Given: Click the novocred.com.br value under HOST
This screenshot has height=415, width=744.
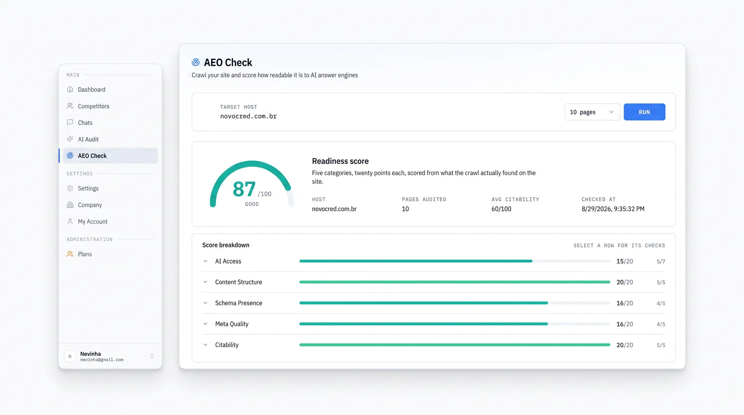Looking at the screenshot, I should [x=334, y=209].
